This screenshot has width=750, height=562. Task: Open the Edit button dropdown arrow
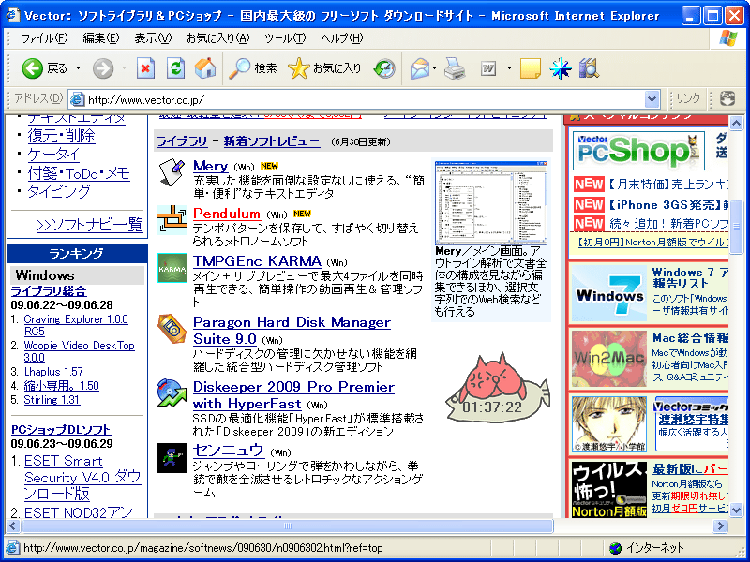point(509,68)
